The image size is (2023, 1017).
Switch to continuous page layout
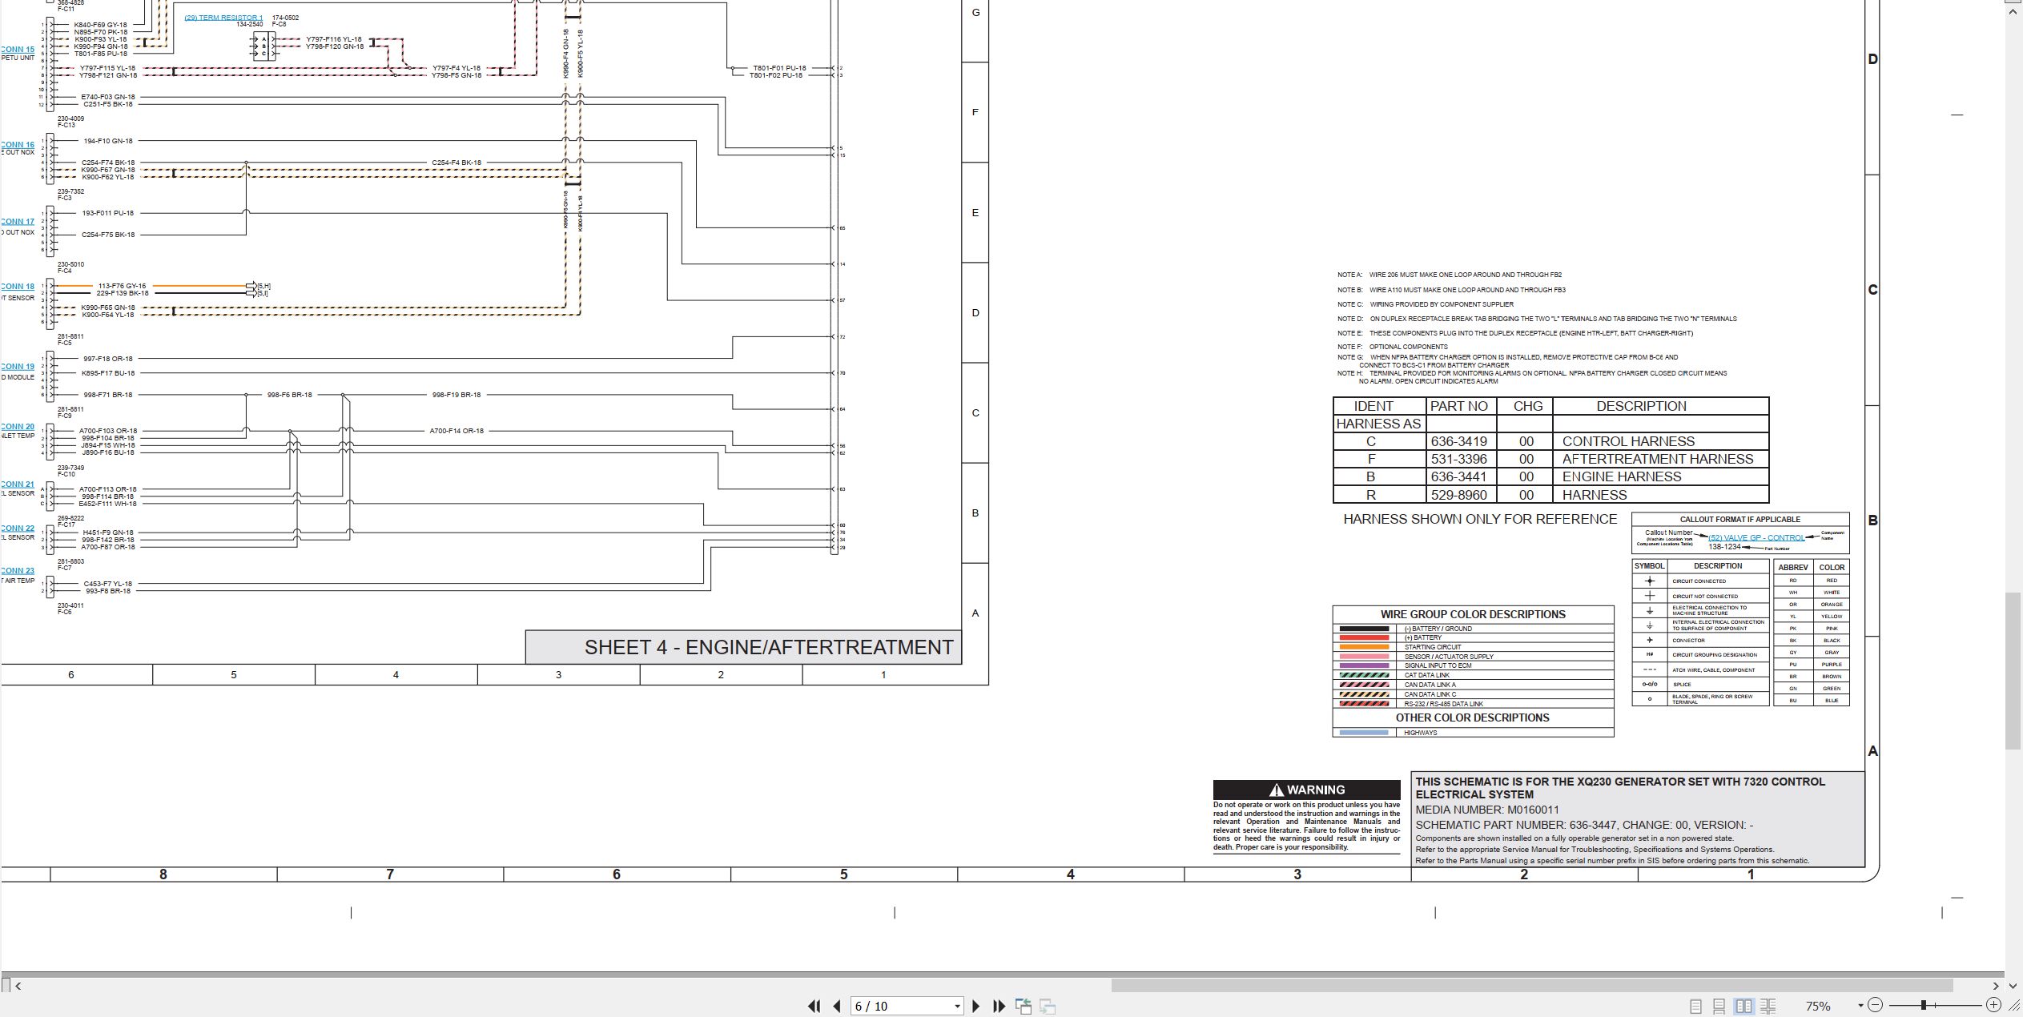point(1719,1006)
